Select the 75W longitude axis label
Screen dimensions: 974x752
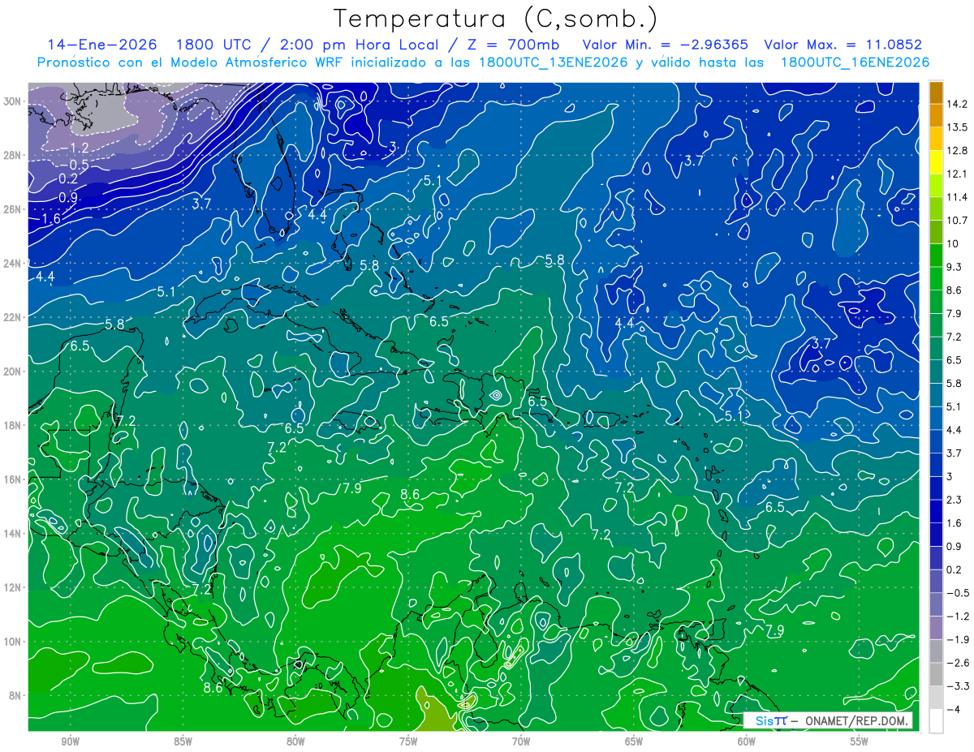pyautogui.click(x=408, y=741)
